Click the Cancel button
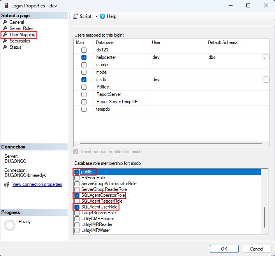Screen dimensions: 275x256 point(257,249)
